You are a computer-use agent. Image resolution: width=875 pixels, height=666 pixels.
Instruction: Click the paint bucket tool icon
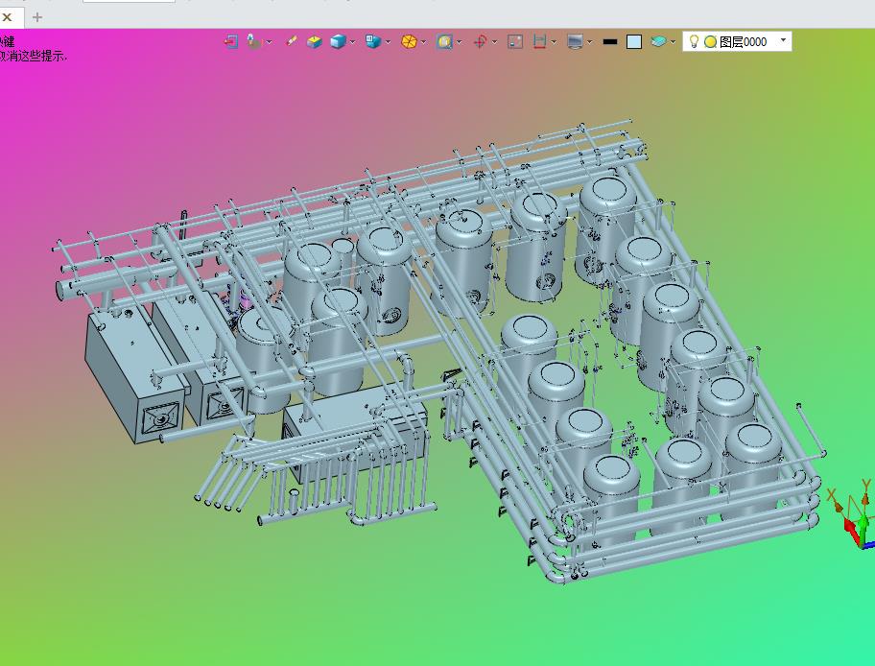tap(254, 41)
